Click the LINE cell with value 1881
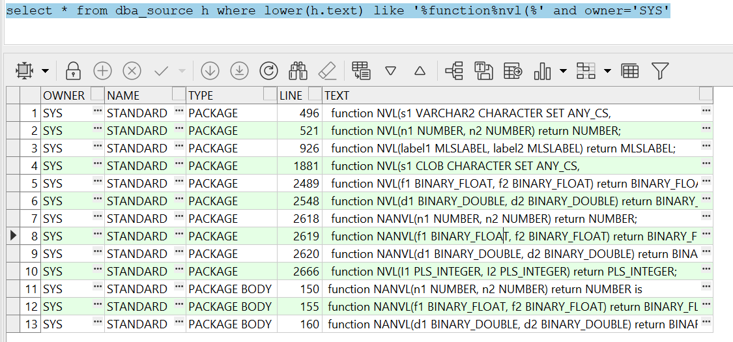Viewport: 733px width, 342px height. coord(300,166)
